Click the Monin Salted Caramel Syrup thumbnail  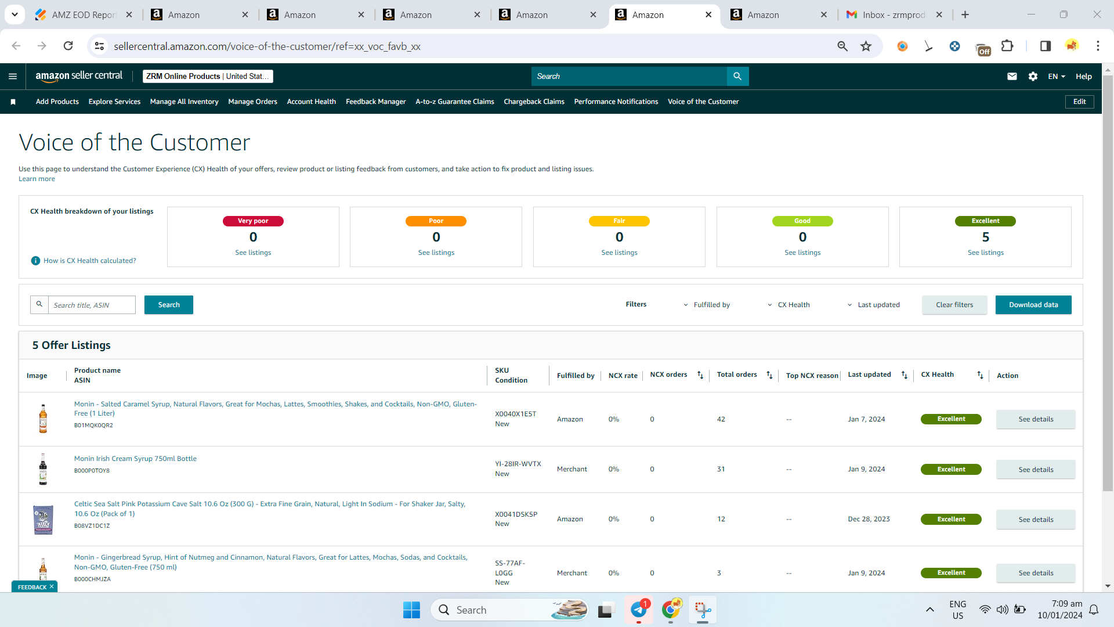[x=43, y=419]
